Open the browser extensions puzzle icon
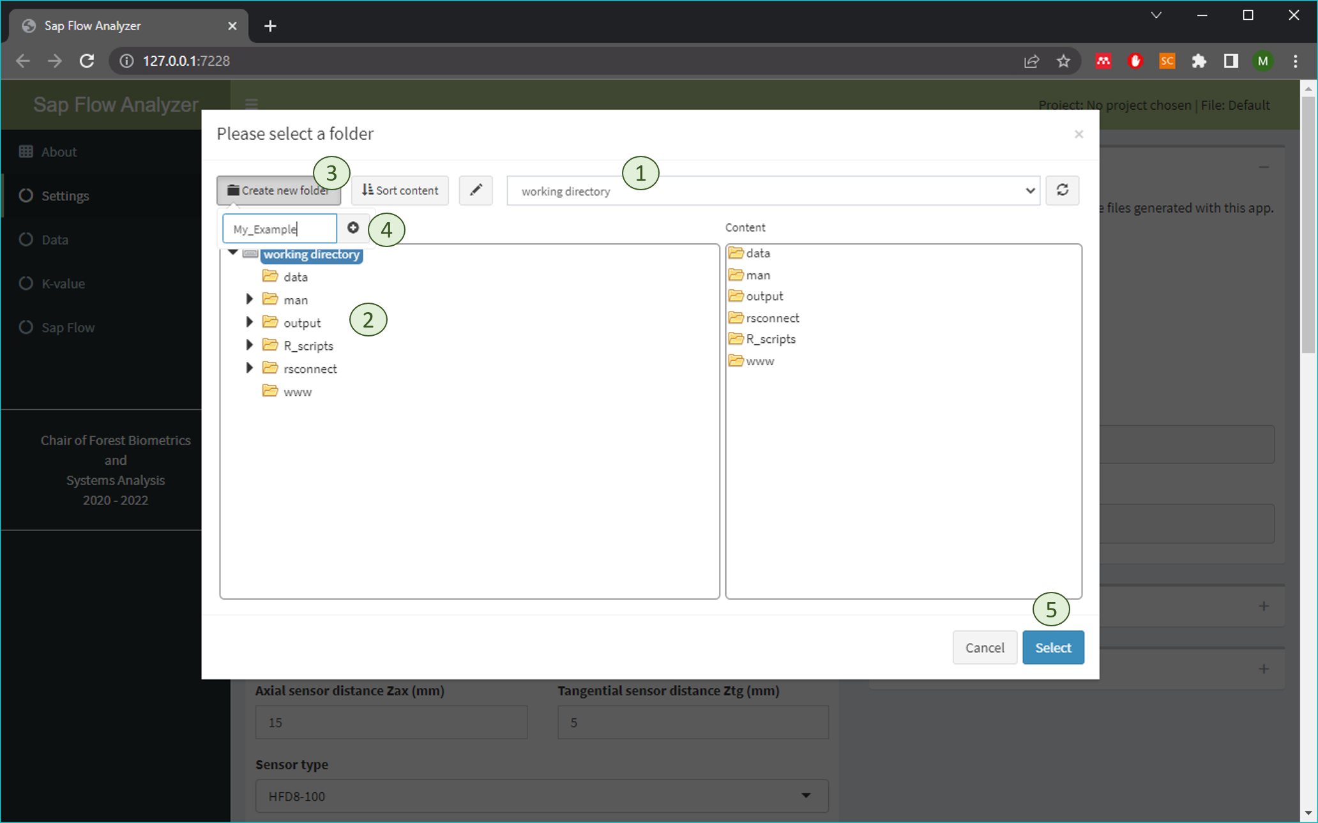This screenshot has height=823, width=1318. pyautogui.click(x=1199, y=61)
